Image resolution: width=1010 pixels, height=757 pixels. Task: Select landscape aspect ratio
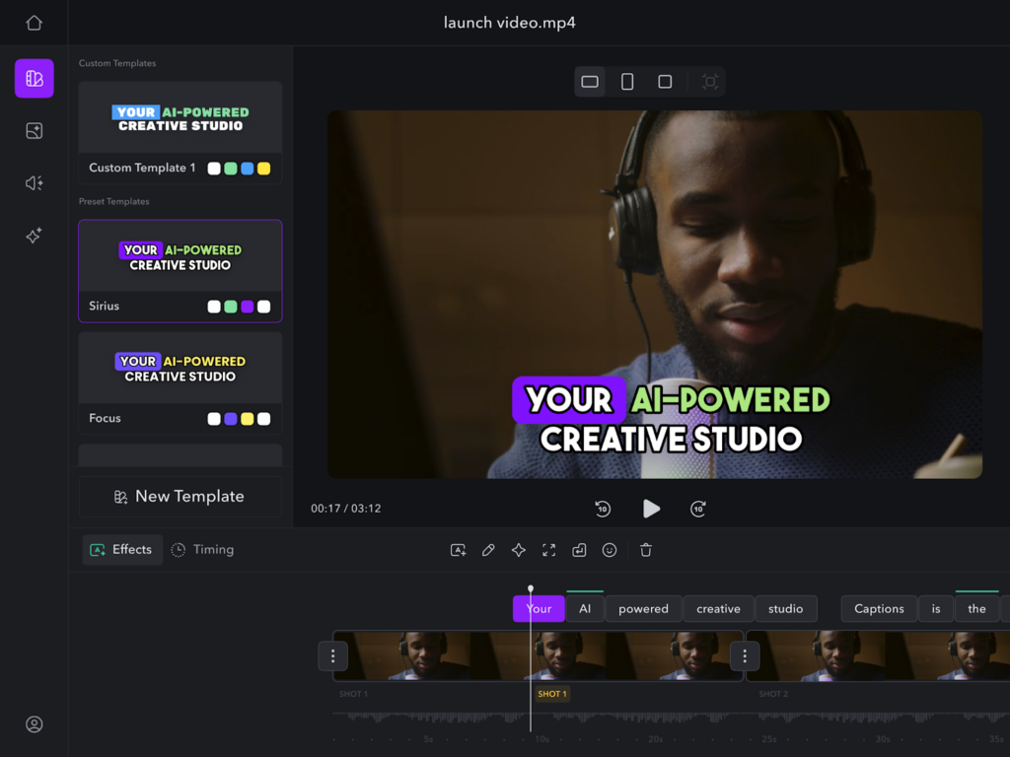click(590, 82)
